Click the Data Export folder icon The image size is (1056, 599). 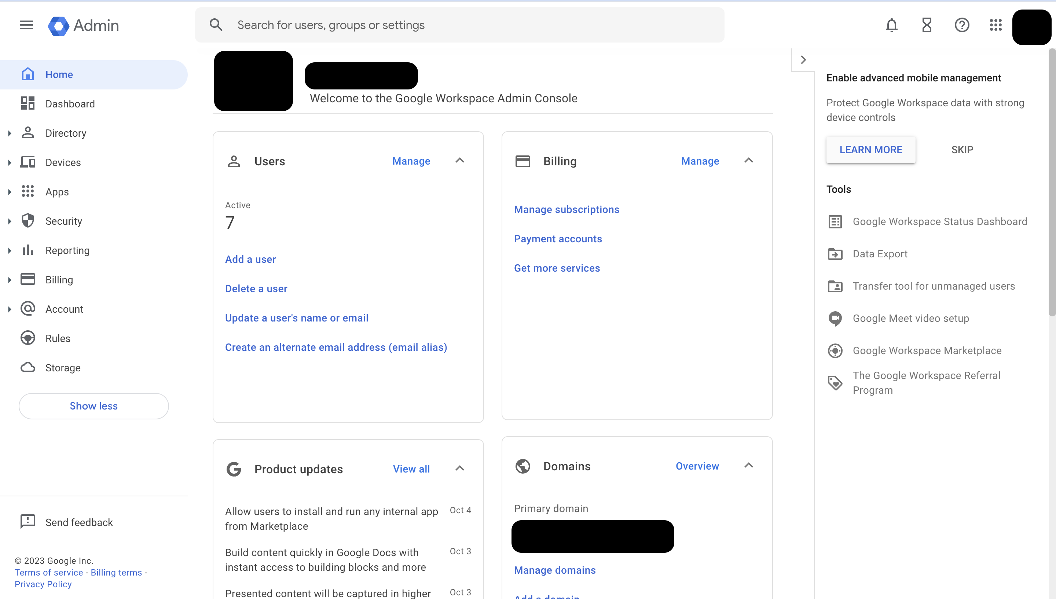pyautogui.click(x=835, y=254)
